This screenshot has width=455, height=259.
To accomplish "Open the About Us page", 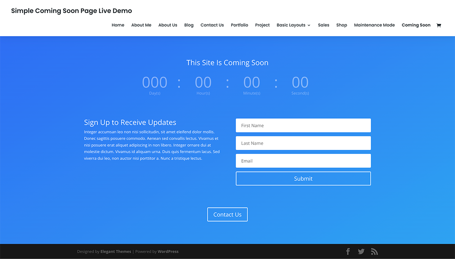I will 168,25.
